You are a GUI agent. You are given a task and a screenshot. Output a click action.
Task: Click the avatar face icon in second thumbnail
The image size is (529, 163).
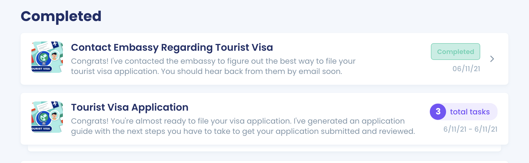point(55,116)
